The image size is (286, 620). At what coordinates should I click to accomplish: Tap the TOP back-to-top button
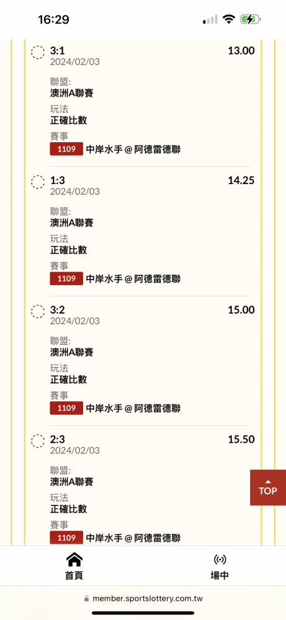click(x=268, y=487)
